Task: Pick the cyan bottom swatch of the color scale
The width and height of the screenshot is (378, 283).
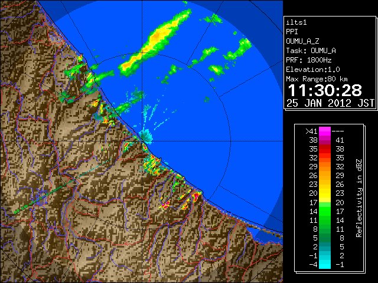Action: point(325,265)
